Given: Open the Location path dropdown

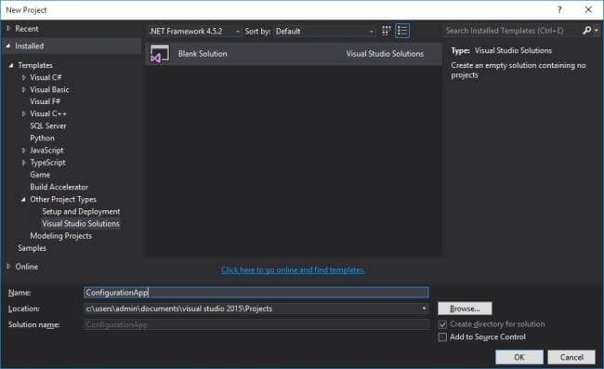Looking at the screenshot, I should (424, 309).
